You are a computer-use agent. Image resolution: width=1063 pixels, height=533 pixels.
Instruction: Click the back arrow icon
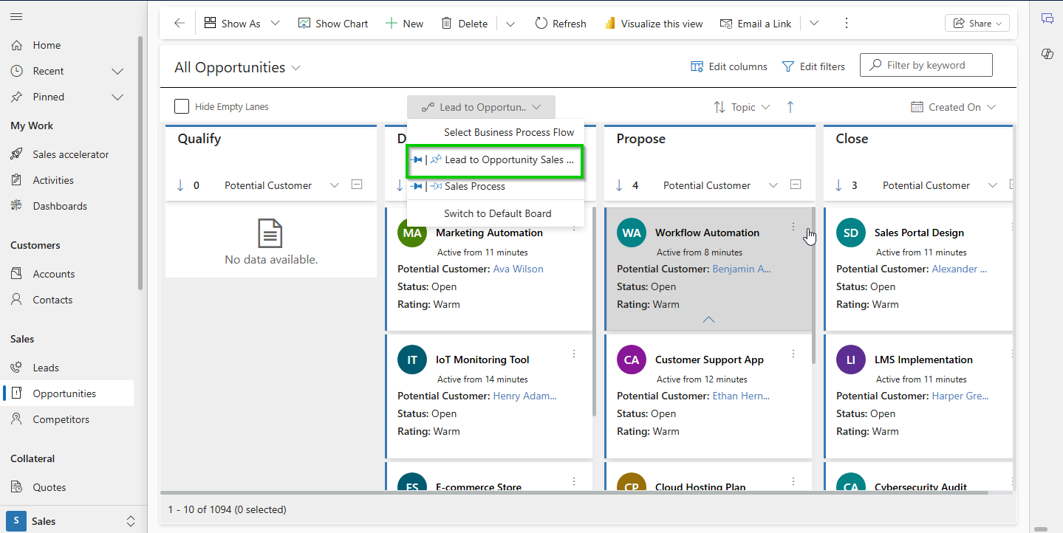(x=179, y=24)
